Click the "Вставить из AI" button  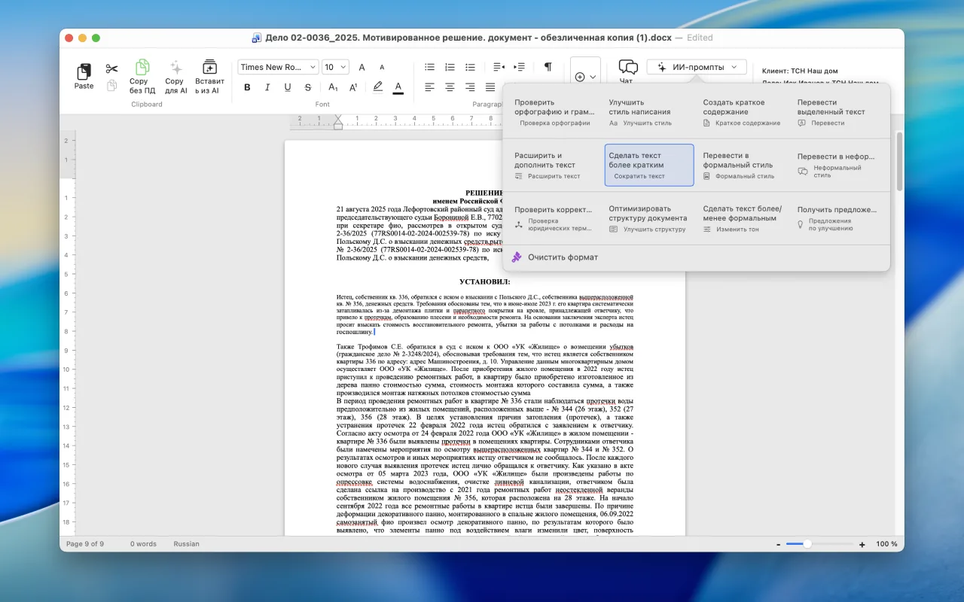coord(209,77)
